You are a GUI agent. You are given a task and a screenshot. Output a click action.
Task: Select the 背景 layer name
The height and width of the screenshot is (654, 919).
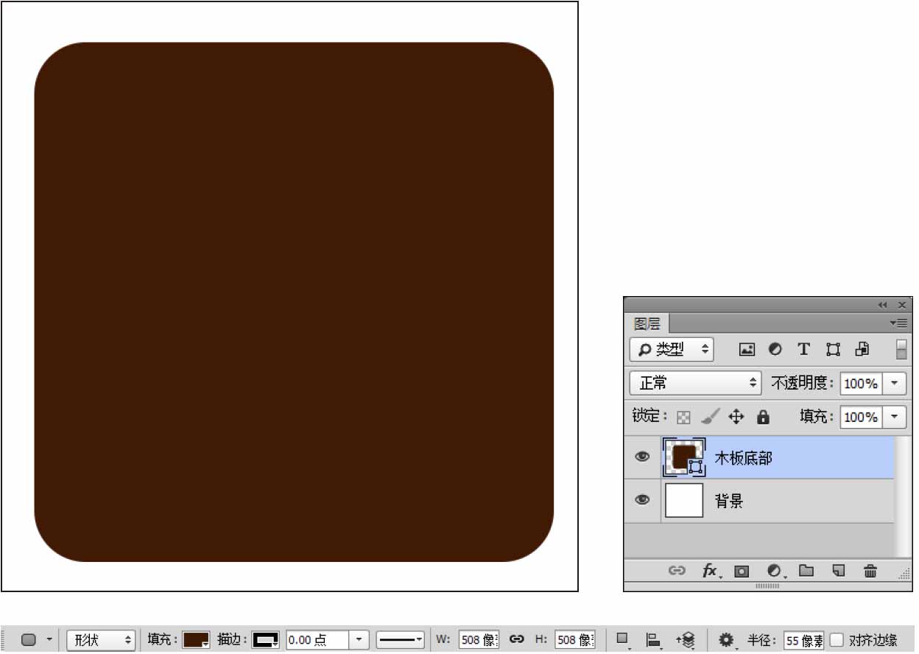[729, 502]
